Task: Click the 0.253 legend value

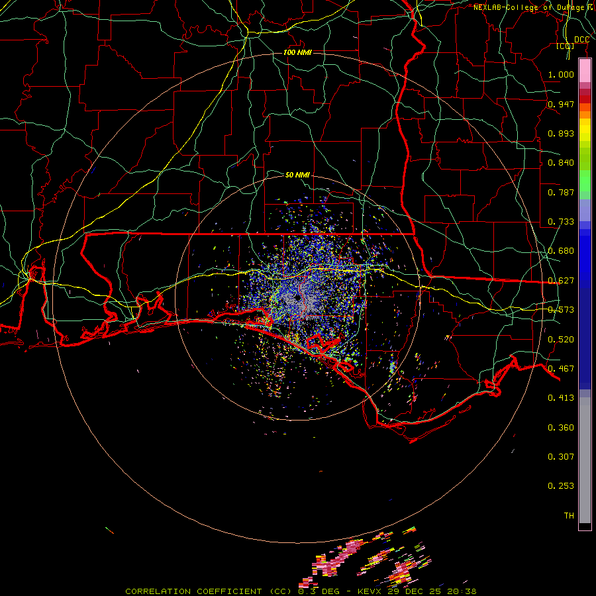Action: (x=561, y=486)
